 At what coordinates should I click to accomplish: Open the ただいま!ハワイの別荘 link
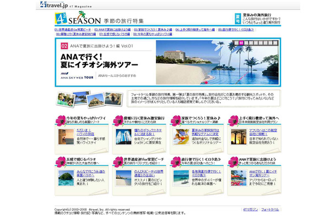coord(85,132)
